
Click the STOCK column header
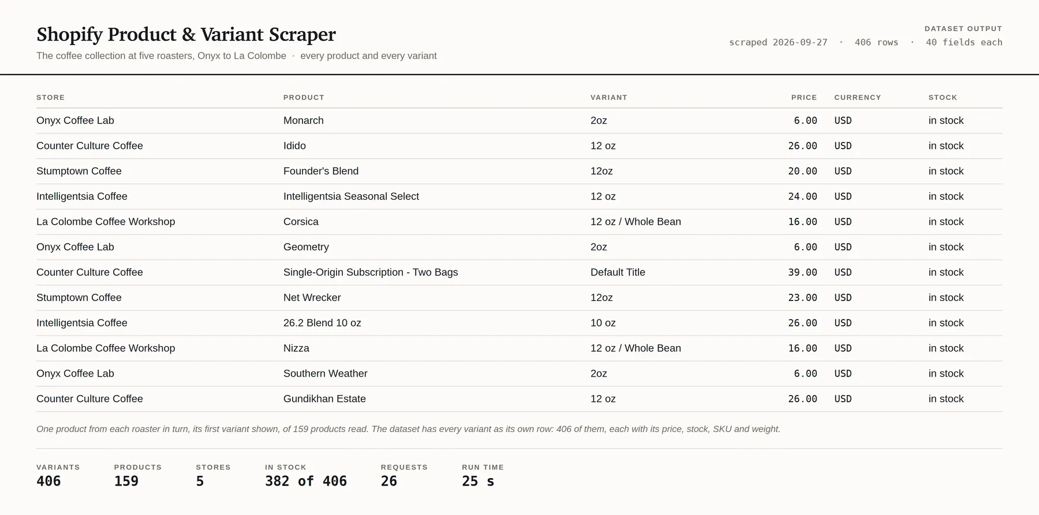point(943,97)
